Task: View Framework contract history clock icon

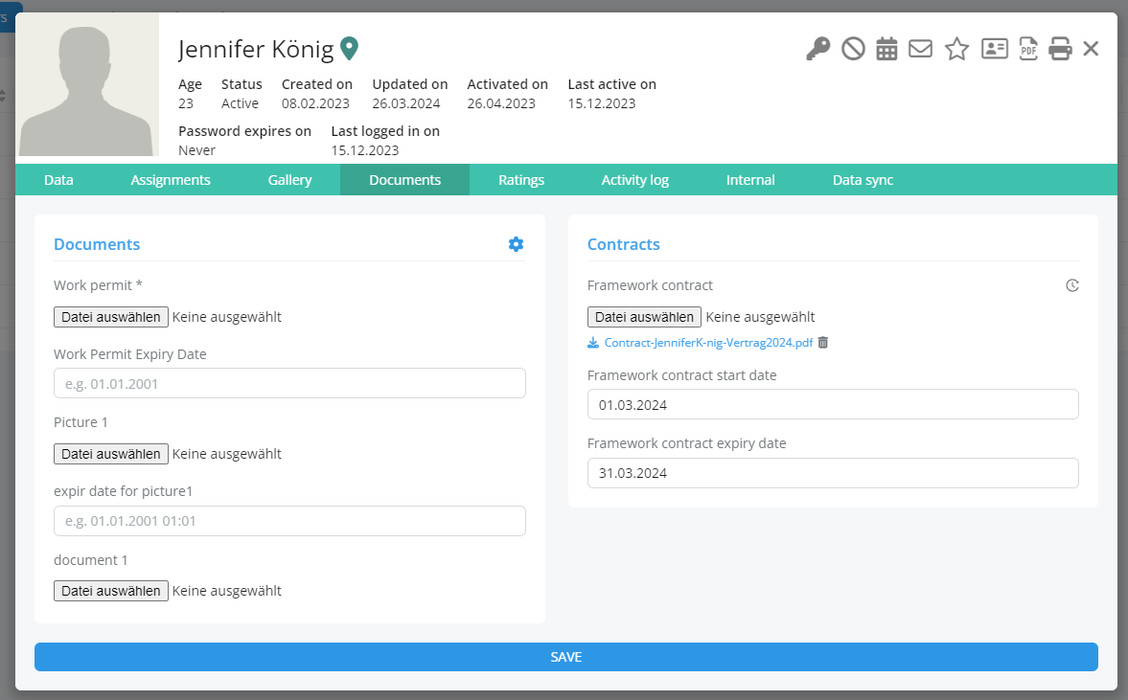Action: click(x=1072, y=285)
